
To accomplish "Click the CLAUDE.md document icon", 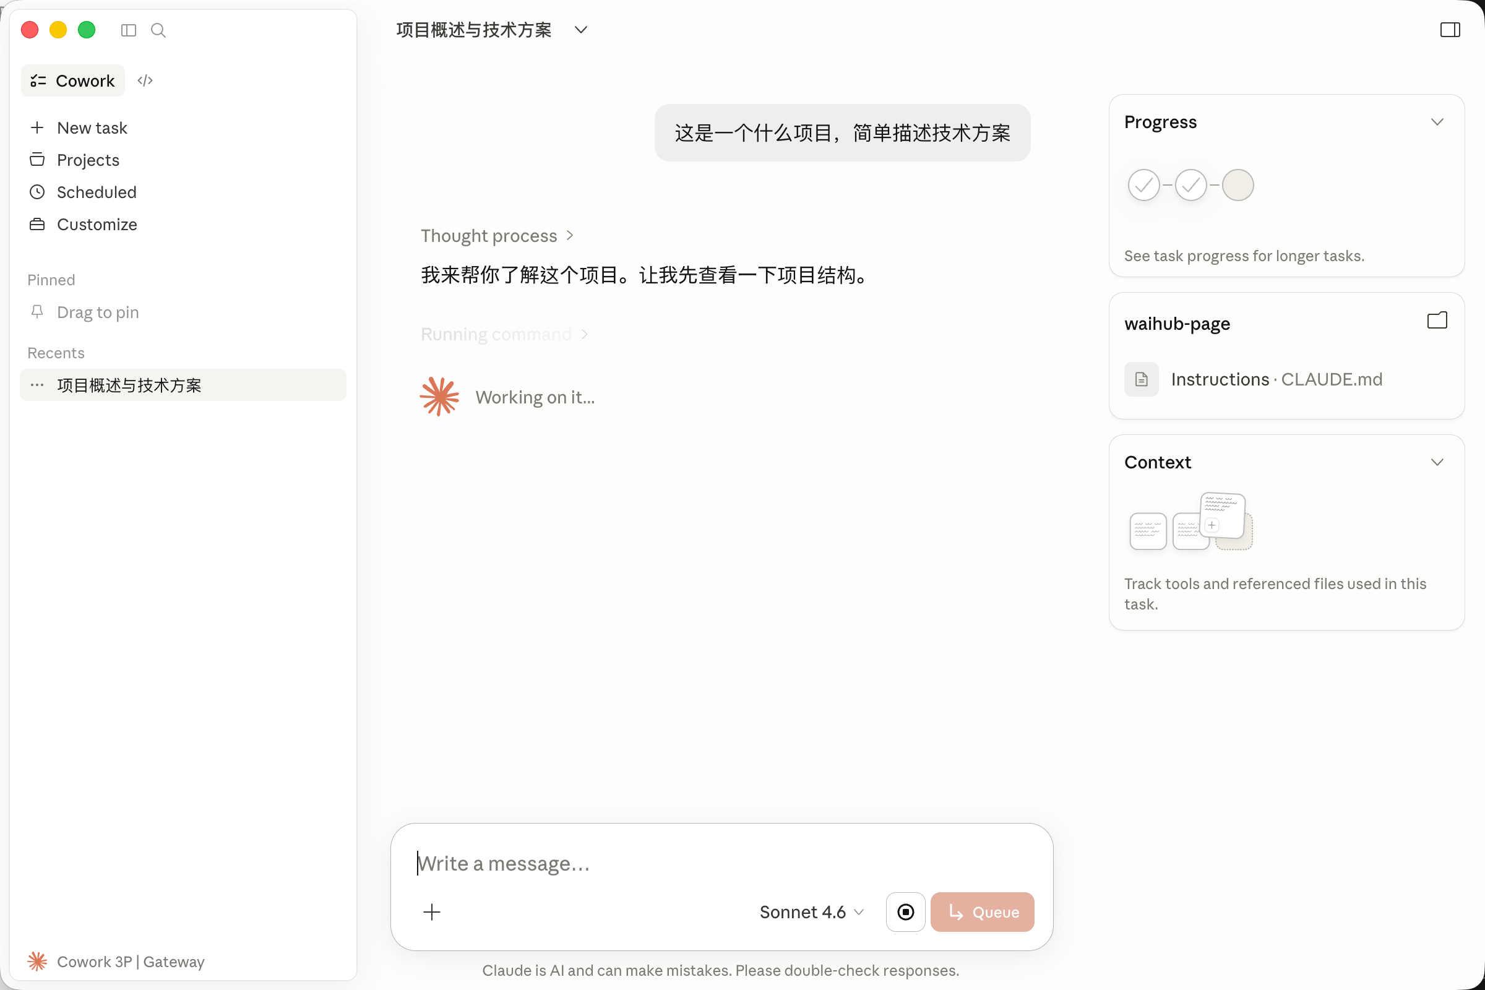I will pyautogui.click(x=1141, y=379).
